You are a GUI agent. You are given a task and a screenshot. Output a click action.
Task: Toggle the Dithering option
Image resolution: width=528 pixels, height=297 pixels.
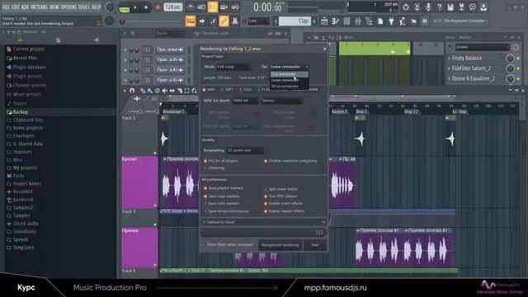click(214, 167)
